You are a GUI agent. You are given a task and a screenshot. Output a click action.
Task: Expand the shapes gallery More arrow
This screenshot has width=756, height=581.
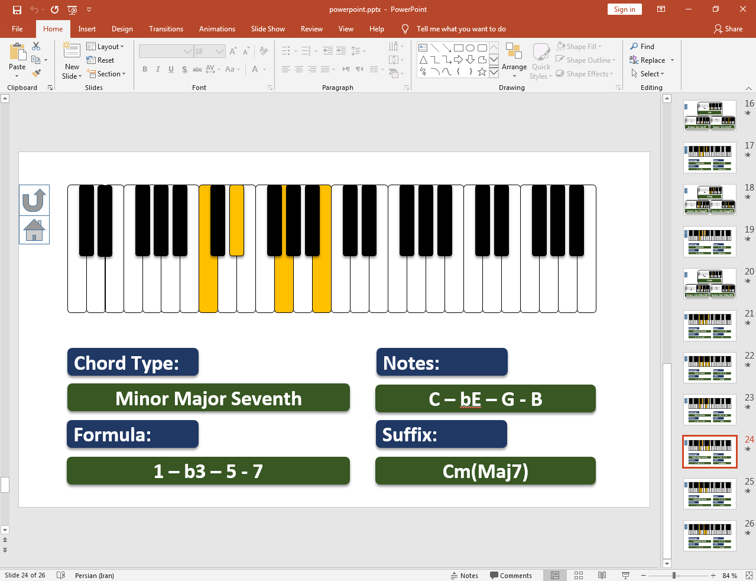[494, 72]
